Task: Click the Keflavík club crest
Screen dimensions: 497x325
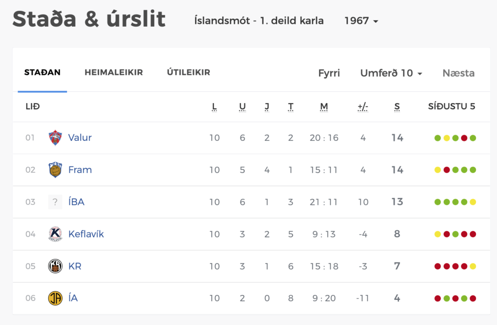Action: pyautogui.click(x=55, y=234)
